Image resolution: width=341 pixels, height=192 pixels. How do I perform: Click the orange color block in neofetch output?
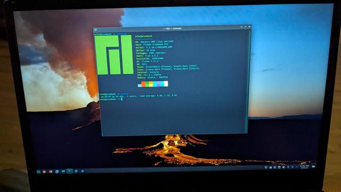(x=143, y=84)
